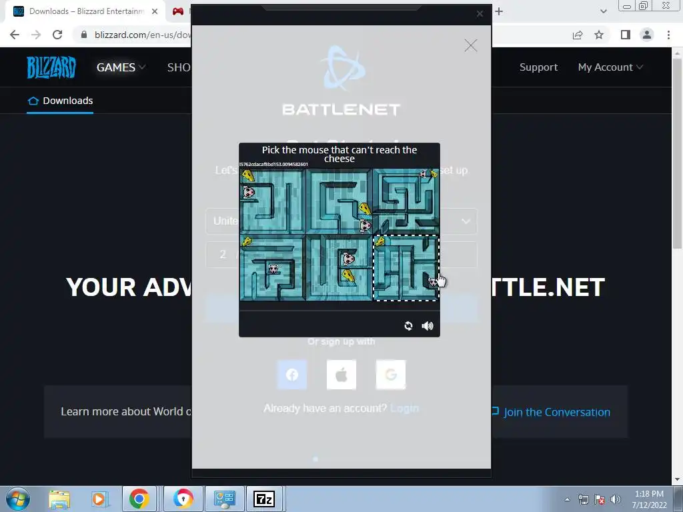The height and width of the screenshot is (512, 683).
Task: Open the Chrome three-dot menu
Action: (668, 35)
